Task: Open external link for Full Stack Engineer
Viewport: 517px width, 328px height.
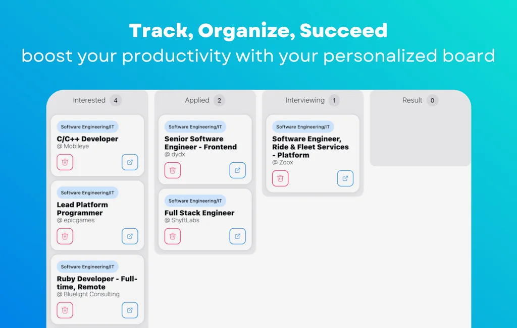Action: [237, 236]
